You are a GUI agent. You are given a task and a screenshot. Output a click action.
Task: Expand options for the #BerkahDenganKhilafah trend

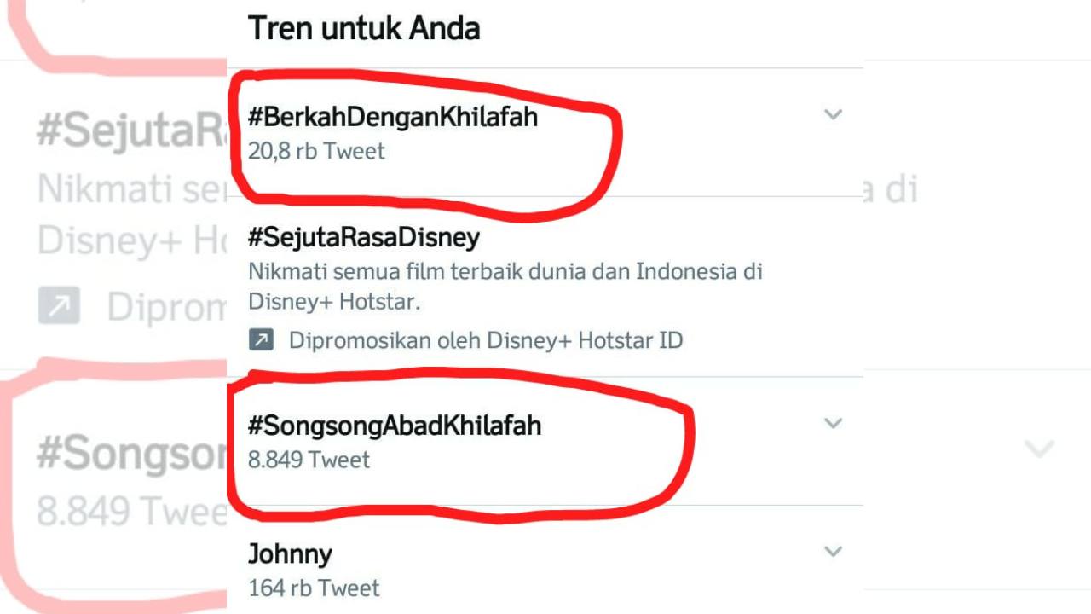tap(833, 115)
